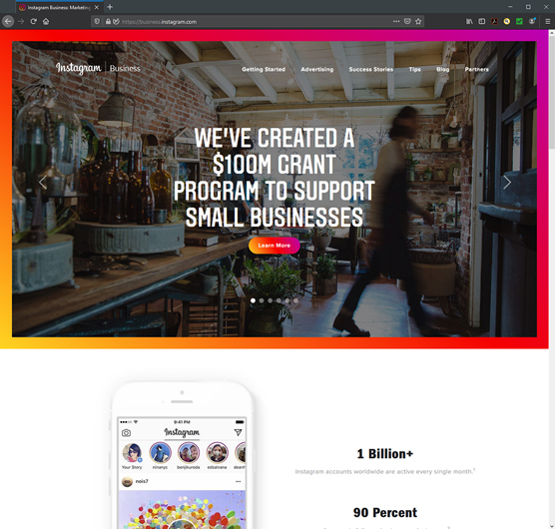555x529 pixels.
Task: Open the Adobe Acrobat extension icon
Action: coord(494,22)
